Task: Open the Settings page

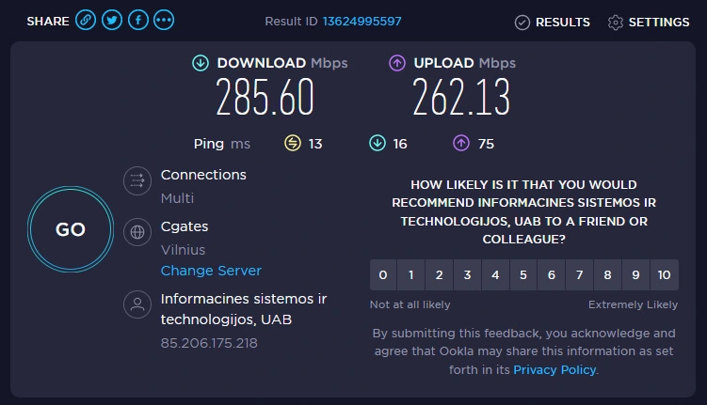Action: click(649, 22)
